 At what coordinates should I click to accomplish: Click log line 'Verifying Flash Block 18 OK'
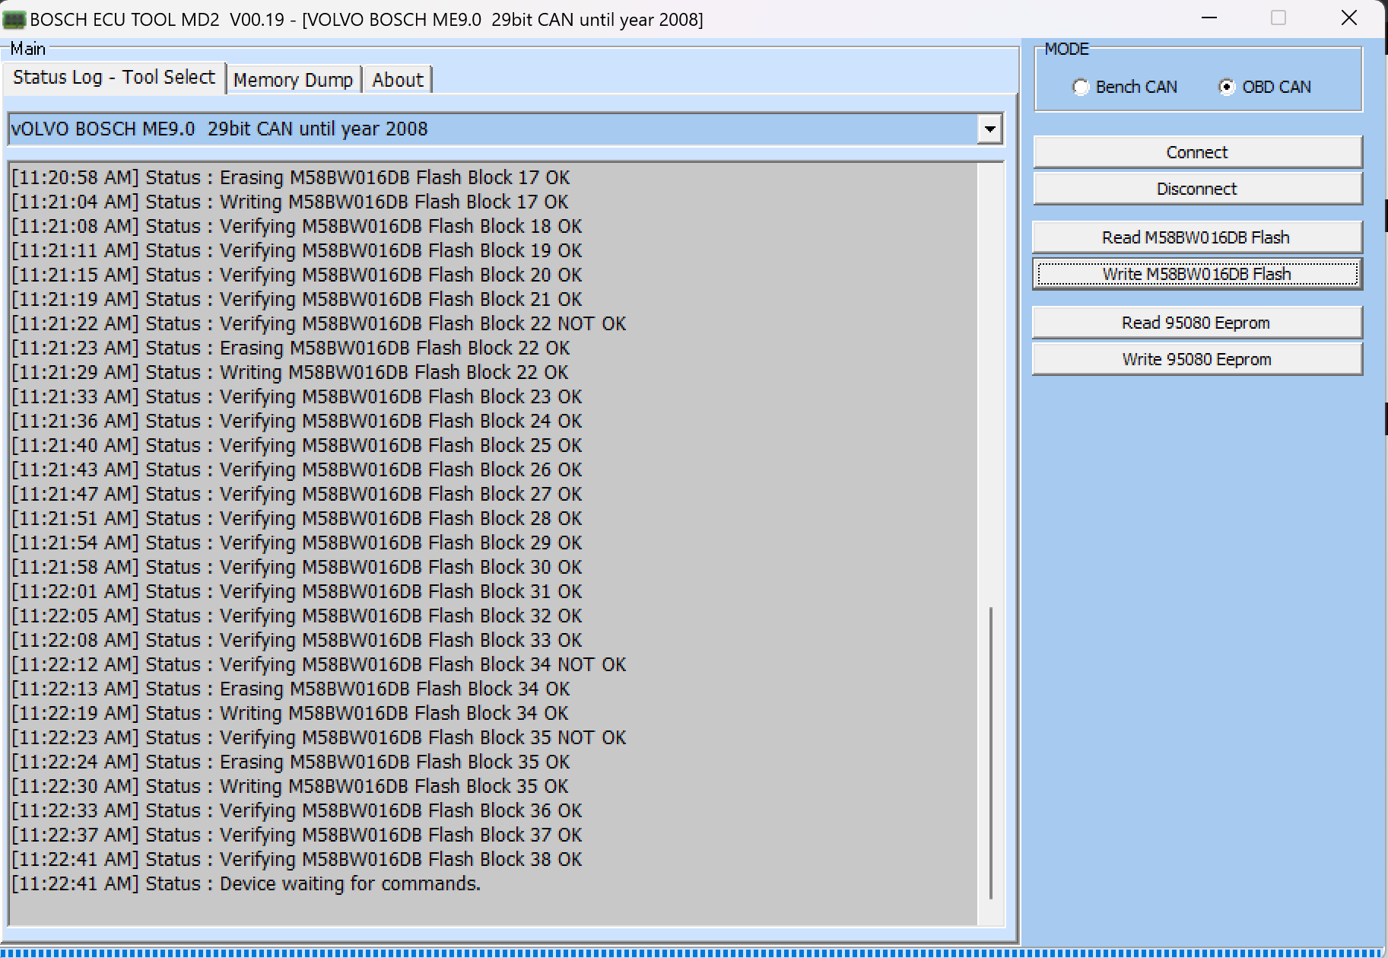tap(297, 226)
